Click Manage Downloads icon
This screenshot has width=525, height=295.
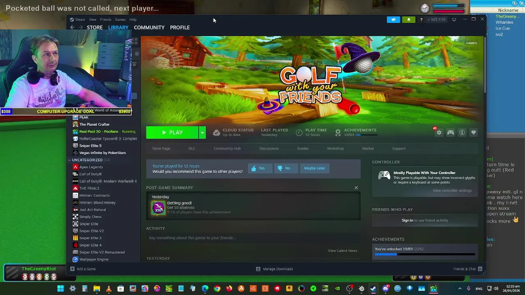click(258, 269)
